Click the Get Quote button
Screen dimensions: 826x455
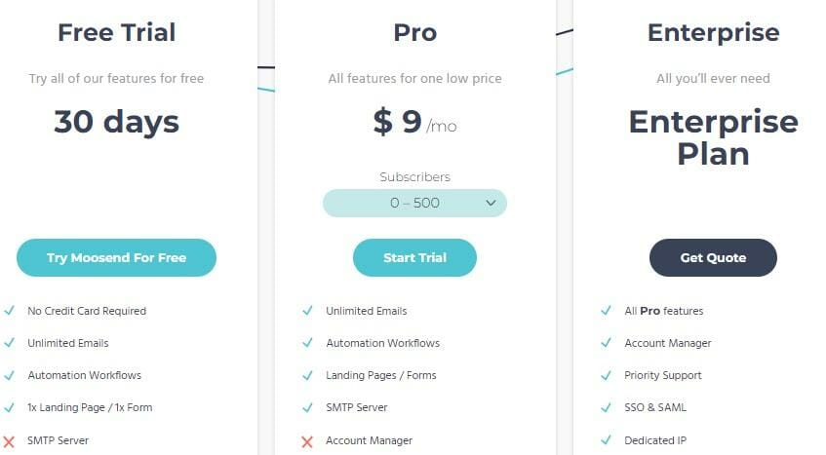[x=713, y=258]
